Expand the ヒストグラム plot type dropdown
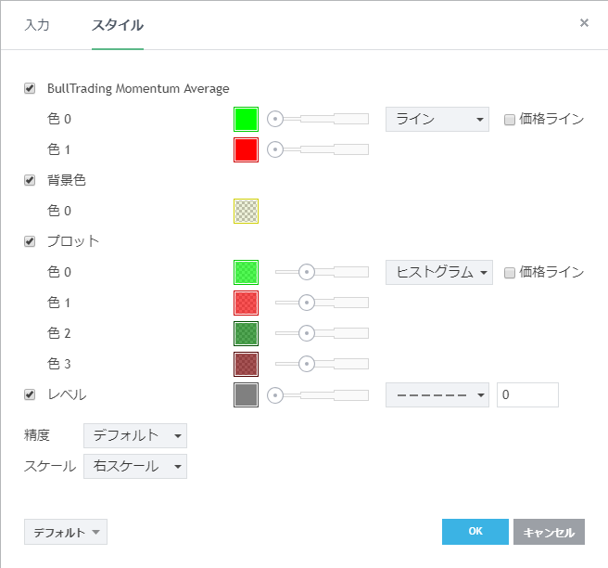 (438, 272)
